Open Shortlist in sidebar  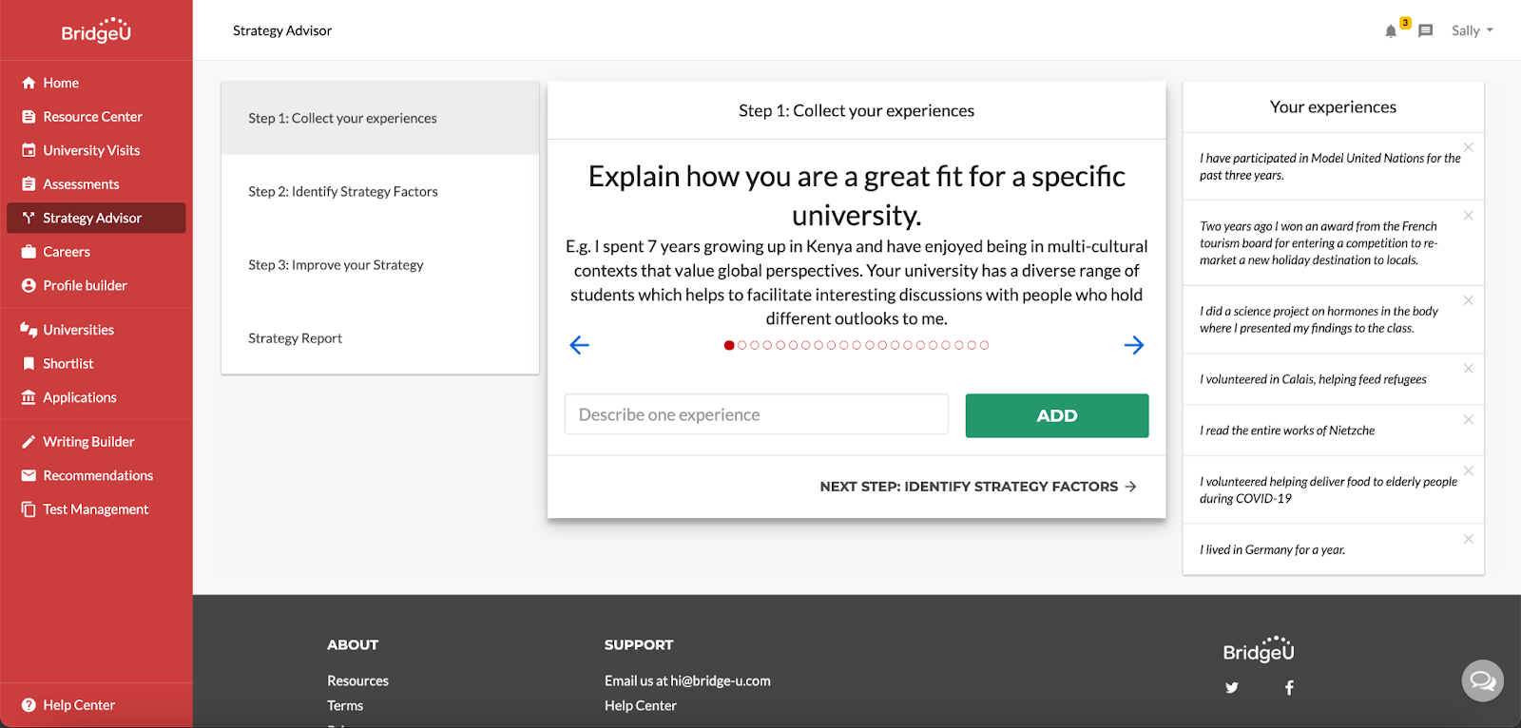(x=96, y=363)
